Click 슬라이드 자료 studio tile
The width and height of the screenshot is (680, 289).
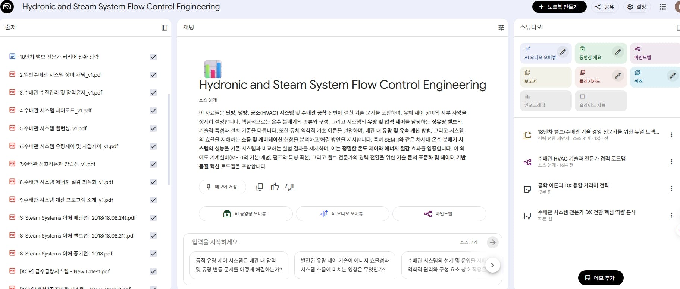click(601, 101)
